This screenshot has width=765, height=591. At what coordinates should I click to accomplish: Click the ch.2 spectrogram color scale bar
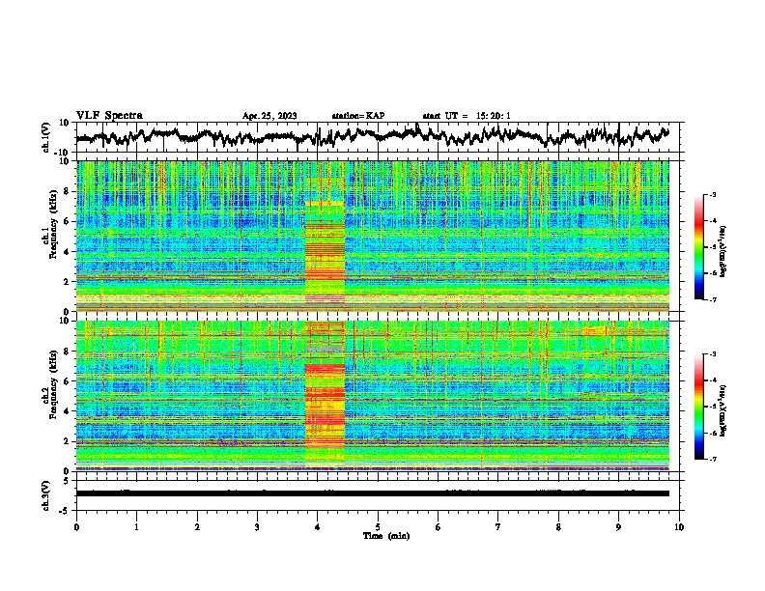pyautogui.click(x=698, y=407)
